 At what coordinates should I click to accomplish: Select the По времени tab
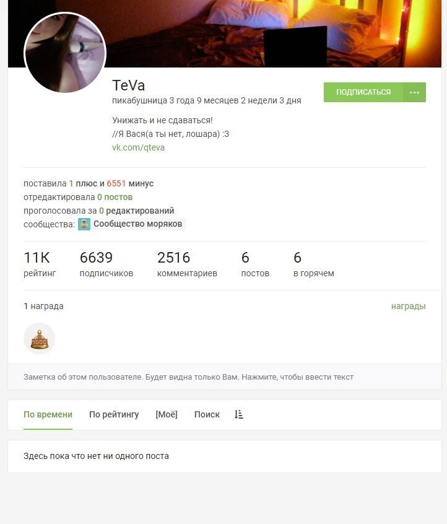pyautogui.click(x=48, y=415)
